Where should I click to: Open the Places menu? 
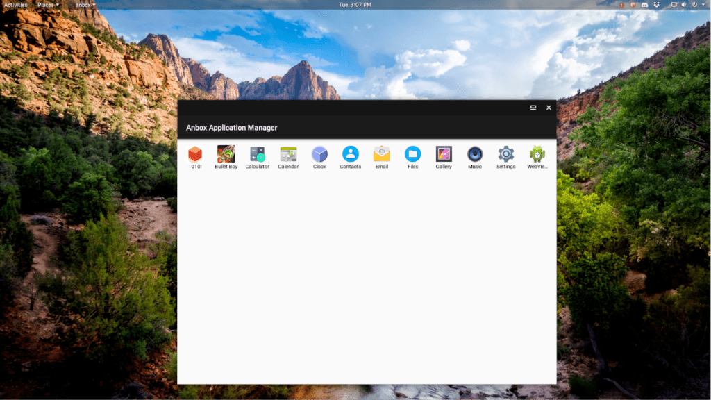click(x=45, y=4)
